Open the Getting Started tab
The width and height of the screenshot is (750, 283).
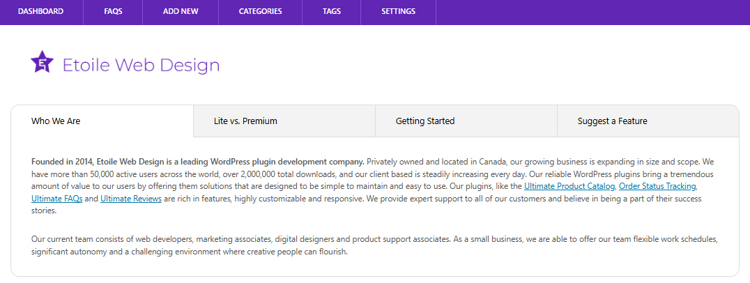466,121
